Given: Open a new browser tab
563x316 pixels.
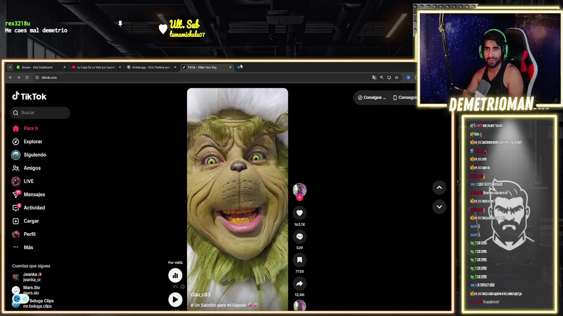Looking at the screenshot, I should (x=239, y=67).
